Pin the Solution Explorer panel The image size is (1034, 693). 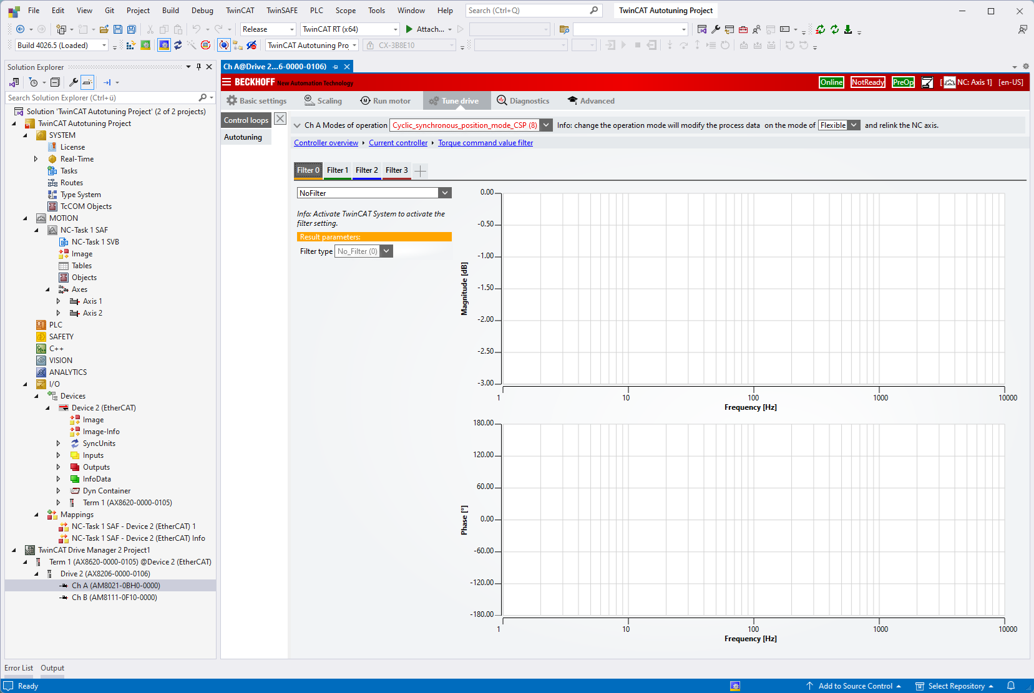tap(199, 67)
